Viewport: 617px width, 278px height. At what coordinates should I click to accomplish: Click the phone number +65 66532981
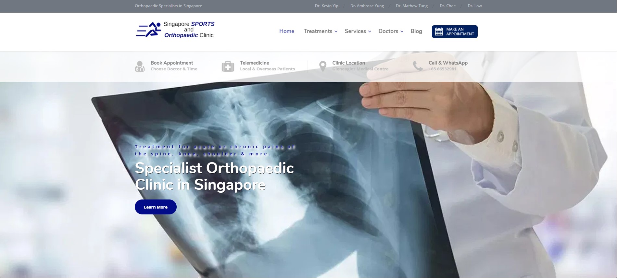[442, 69]
